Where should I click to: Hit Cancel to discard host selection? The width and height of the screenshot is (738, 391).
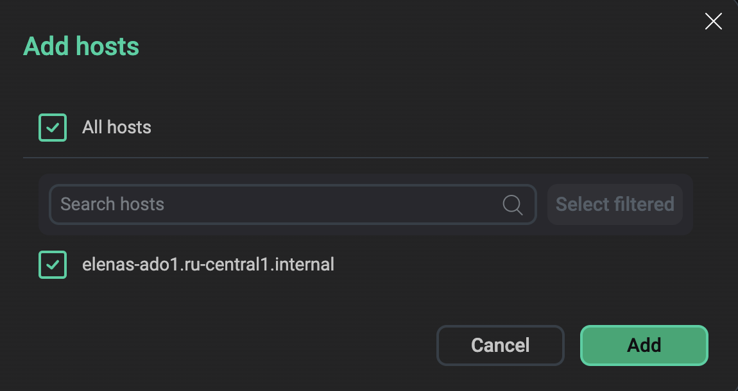(500, 345)
